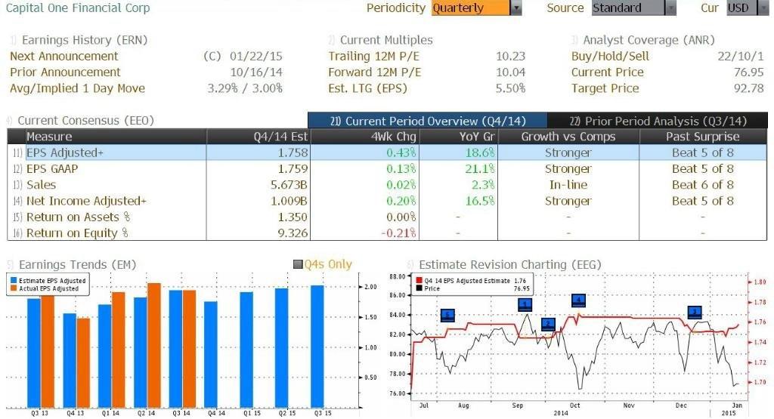
Task: Click Sales growth vs comps In-line
Action: click(568, 185)
